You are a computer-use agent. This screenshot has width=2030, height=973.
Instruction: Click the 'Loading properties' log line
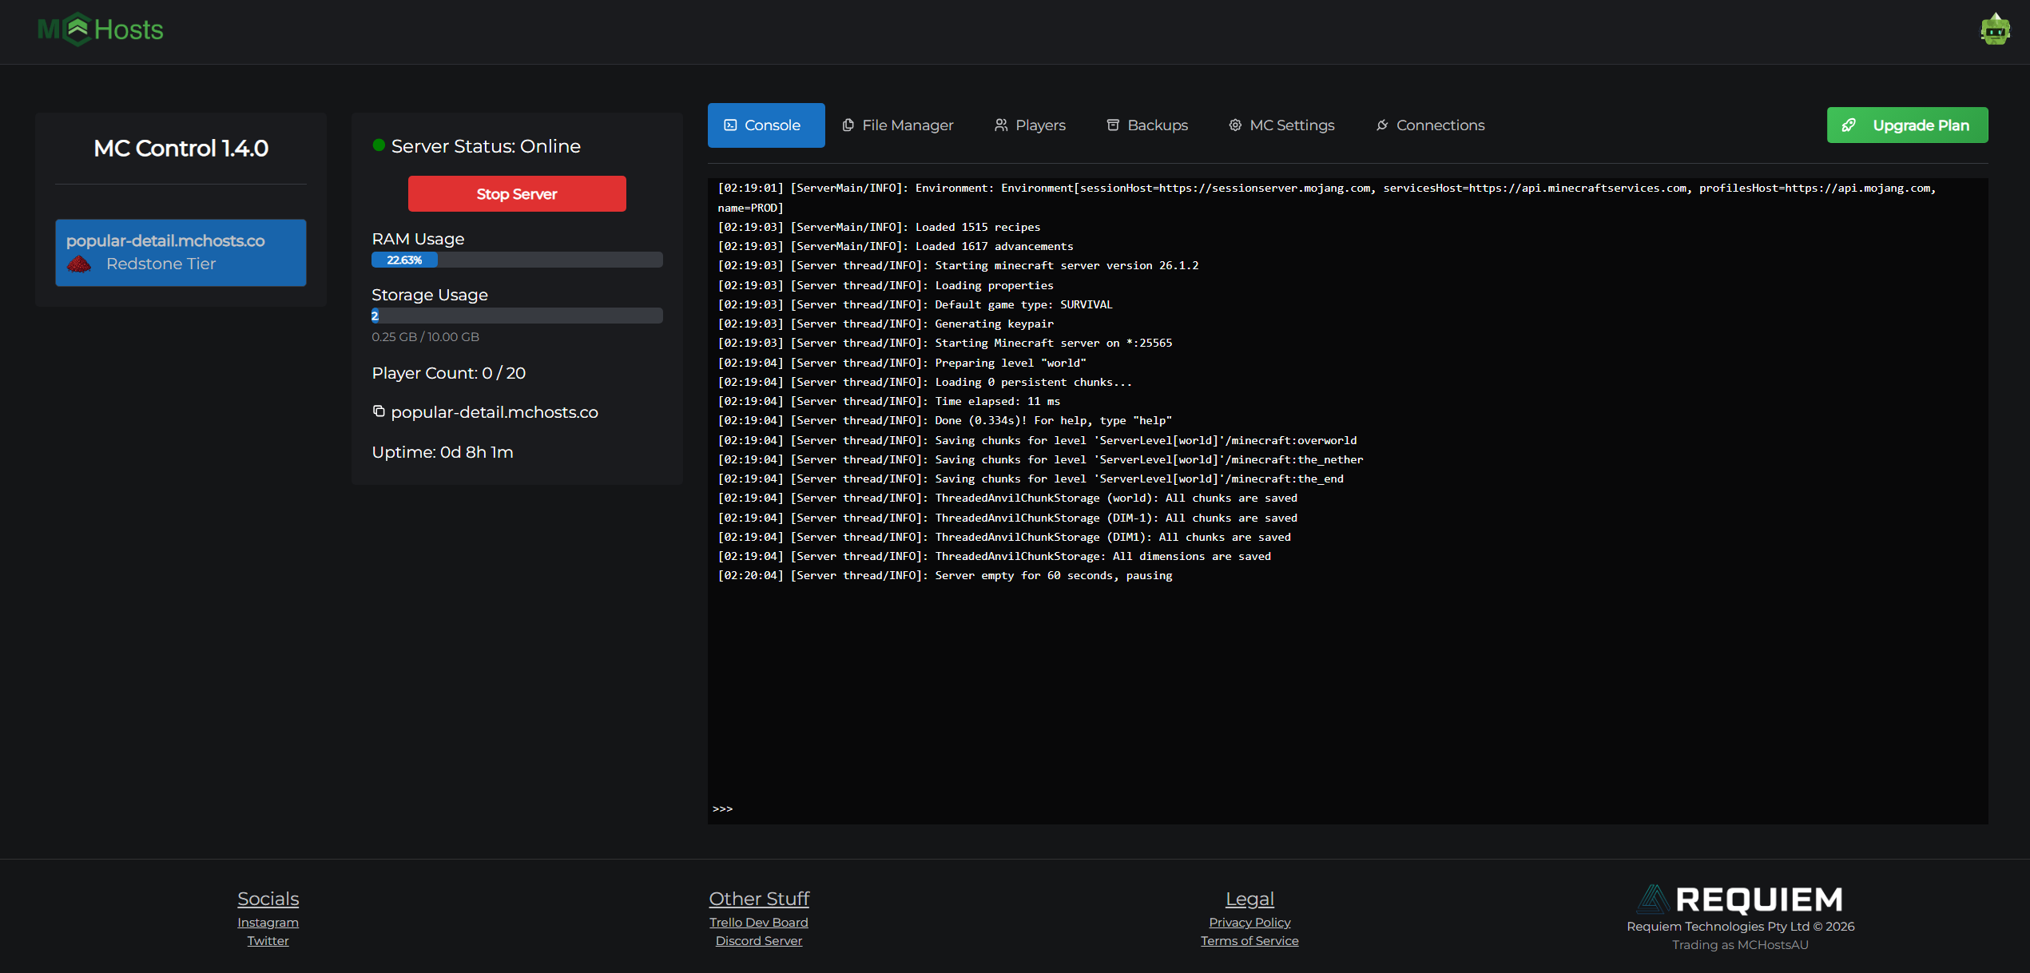[885, 285]
